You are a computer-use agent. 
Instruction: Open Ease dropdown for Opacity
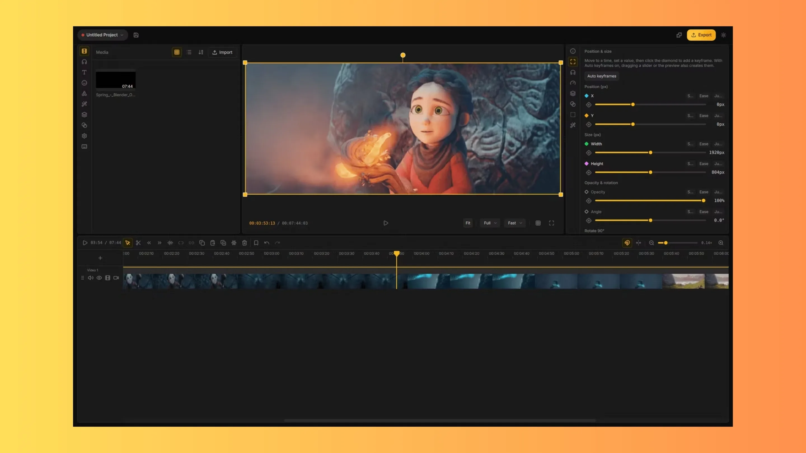(704, 192)
